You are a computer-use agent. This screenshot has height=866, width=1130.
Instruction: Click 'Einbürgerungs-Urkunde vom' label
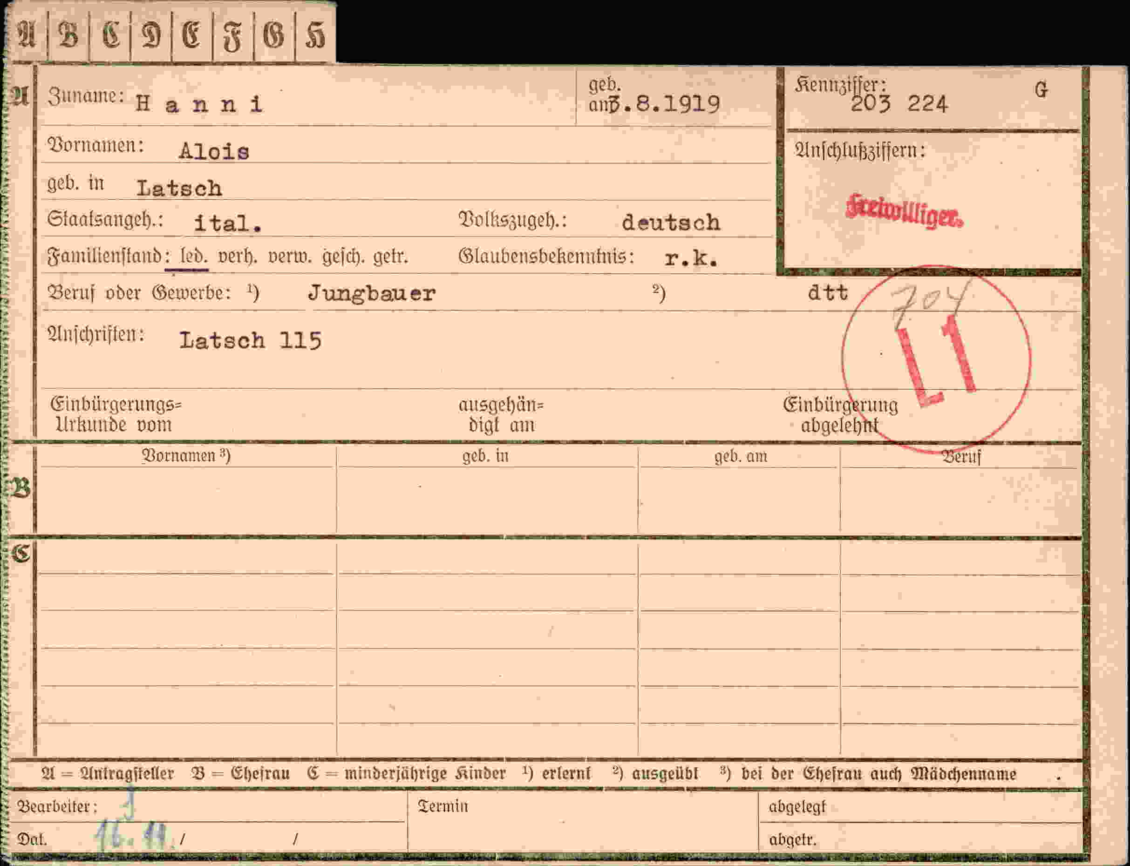pyautogui.click(x=116, y=414)
